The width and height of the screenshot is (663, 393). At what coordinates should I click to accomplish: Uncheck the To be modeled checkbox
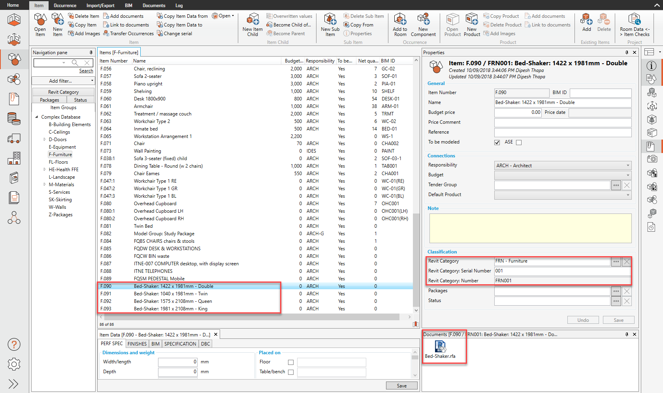(497, 142)
